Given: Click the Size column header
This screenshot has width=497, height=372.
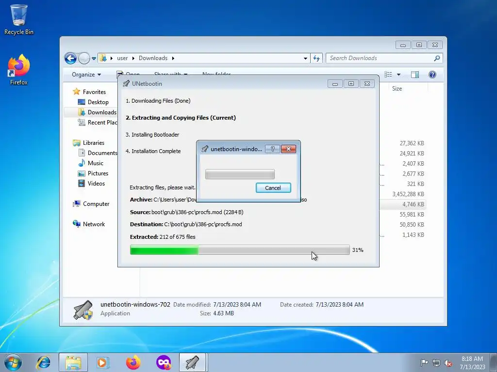Looking at the screenshot, I should point(397,89).
